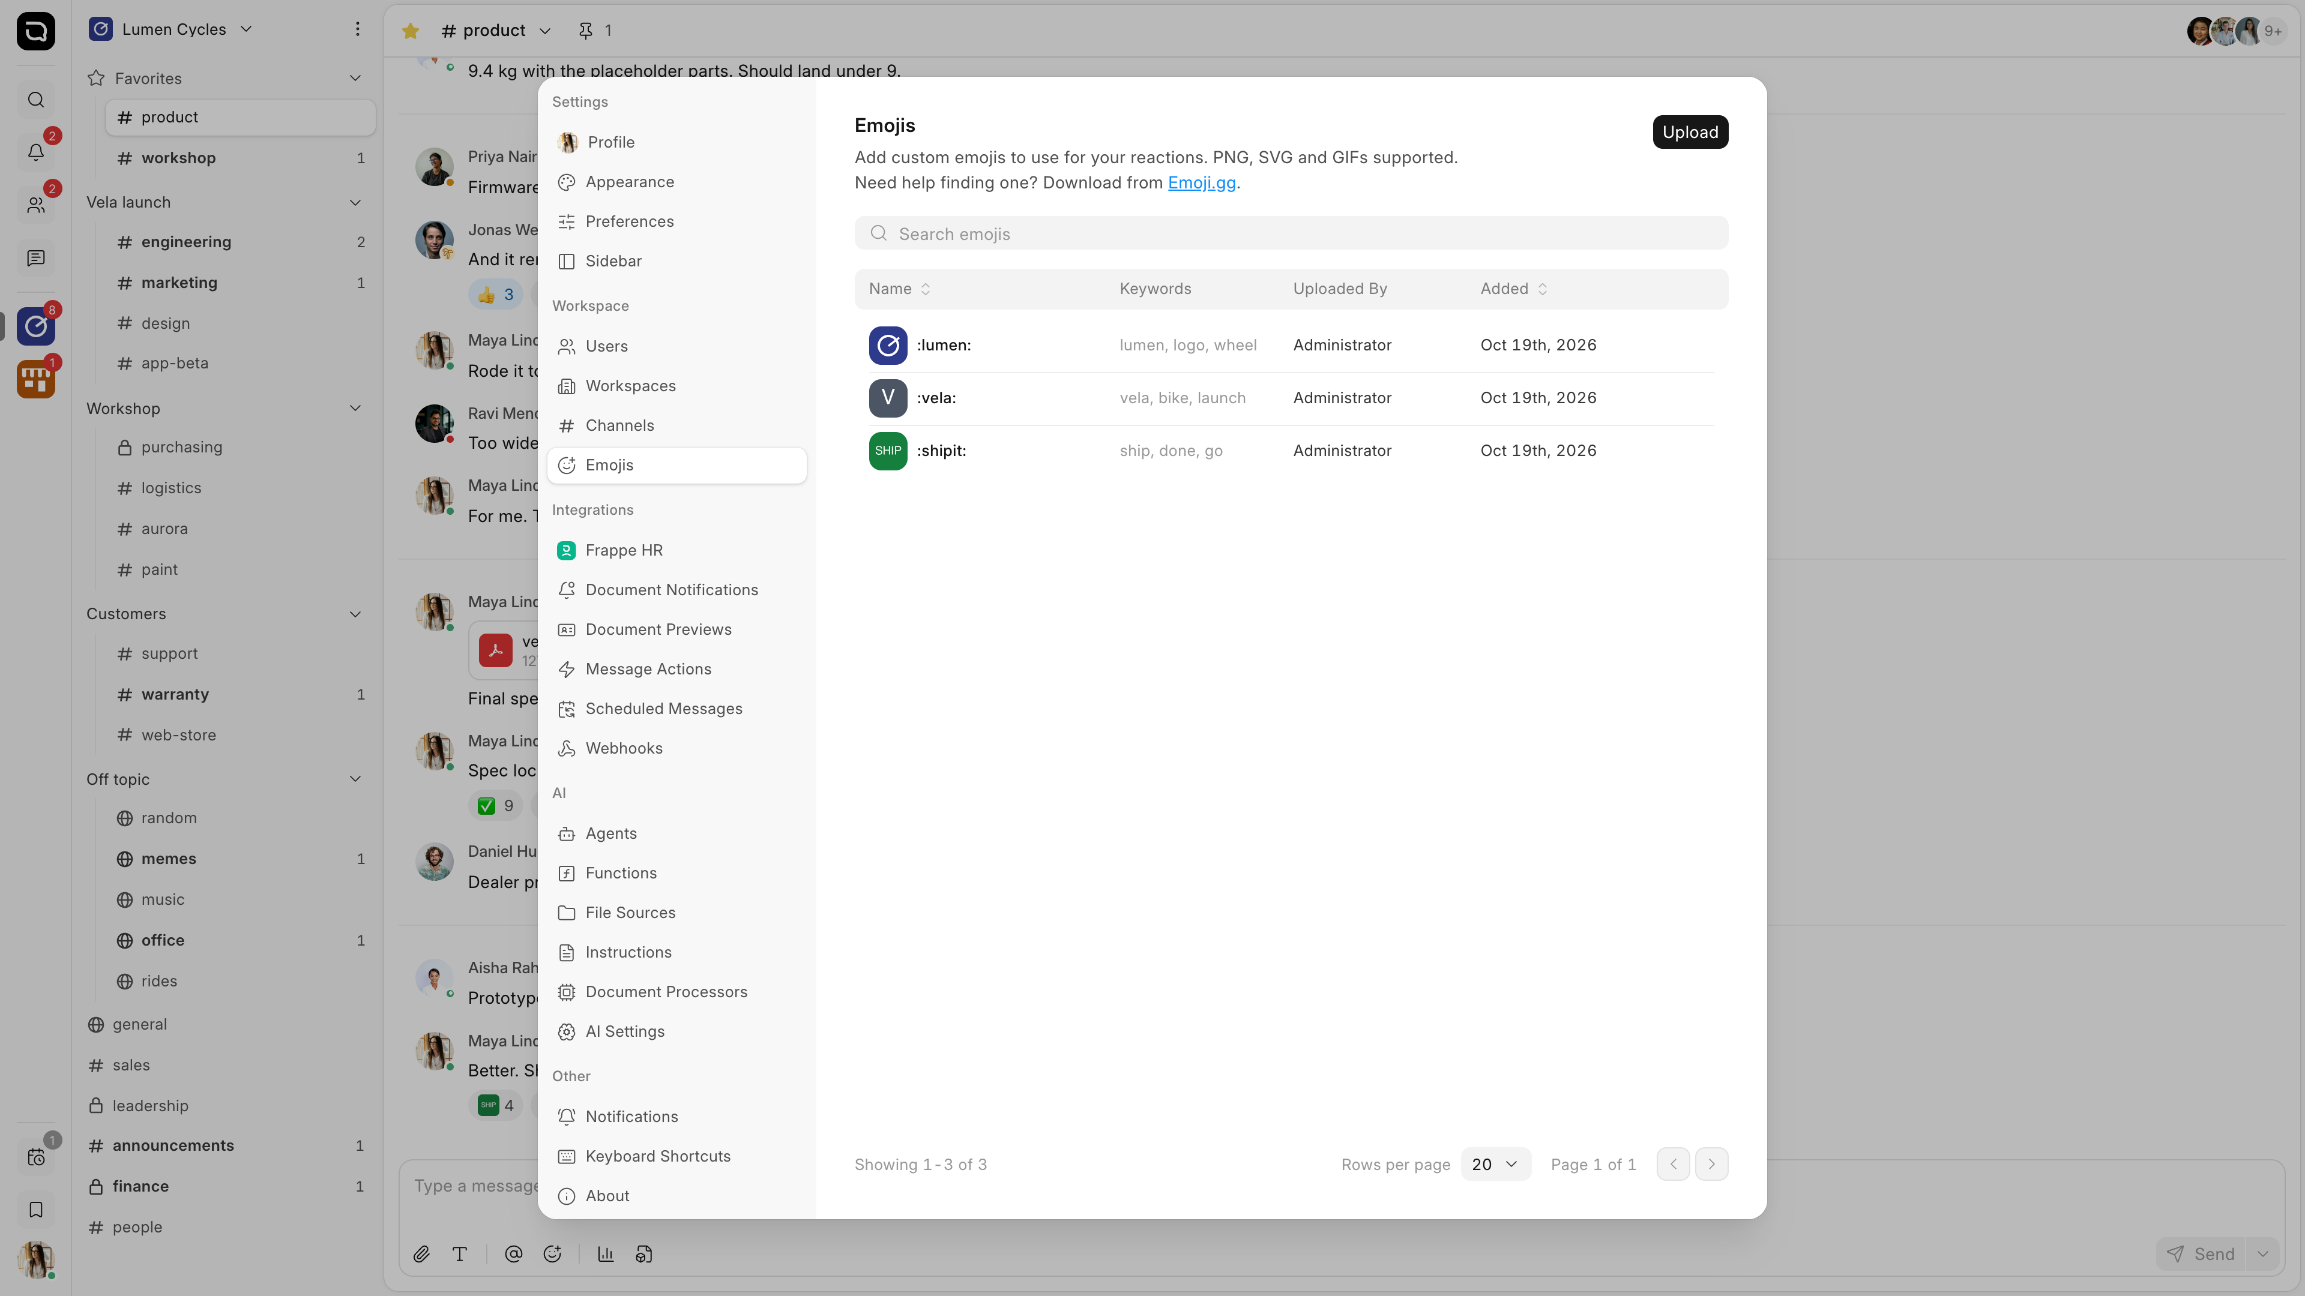Switch to Lumen Cycles workspace icon in rail

point(36,326)
